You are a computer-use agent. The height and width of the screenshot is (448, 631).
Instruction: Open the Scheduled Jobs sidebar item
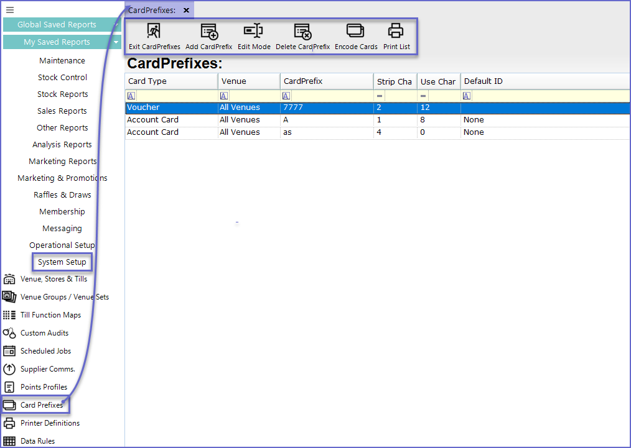pos(45,351)
